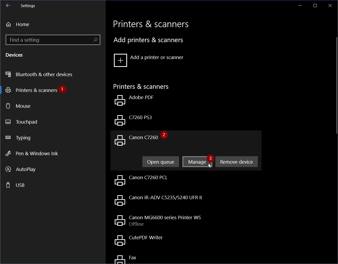The width and height of the screenshot is (338, 264).
Task: Click Remove device button
Action: 236,162
